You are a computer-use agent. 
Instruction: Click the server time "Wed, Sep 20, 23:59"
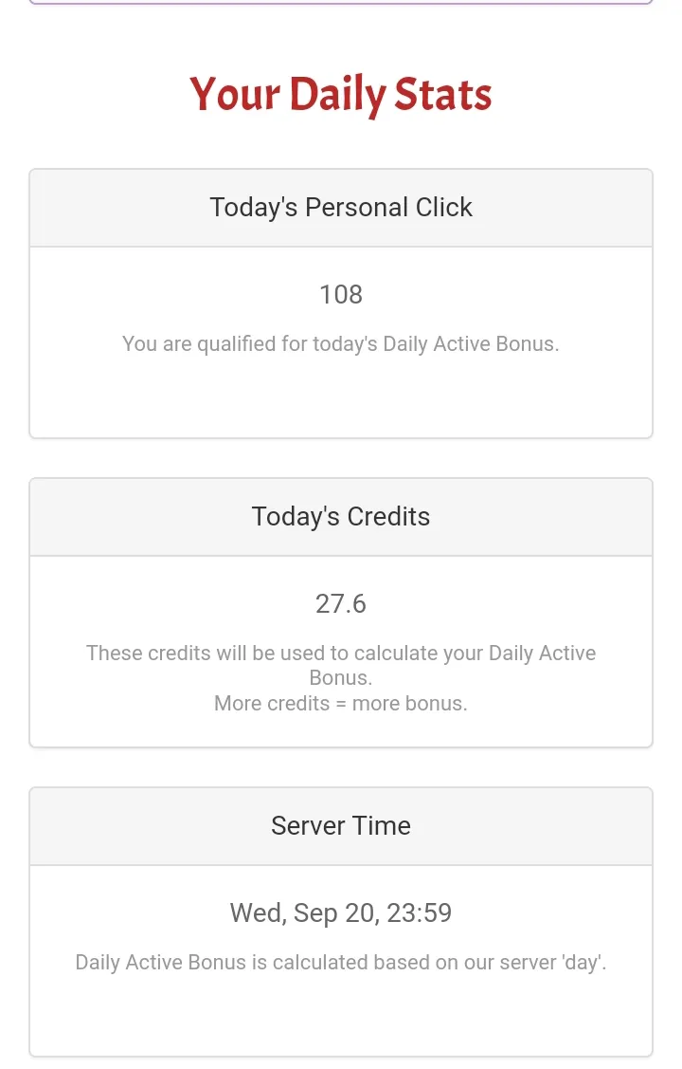click(341, 912)
